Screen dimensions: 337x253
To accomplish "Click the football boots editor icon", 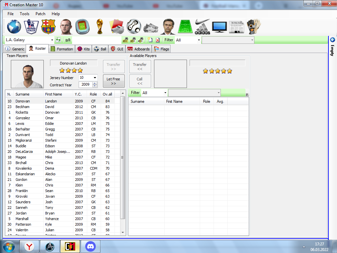I will (x=151, y=27).
